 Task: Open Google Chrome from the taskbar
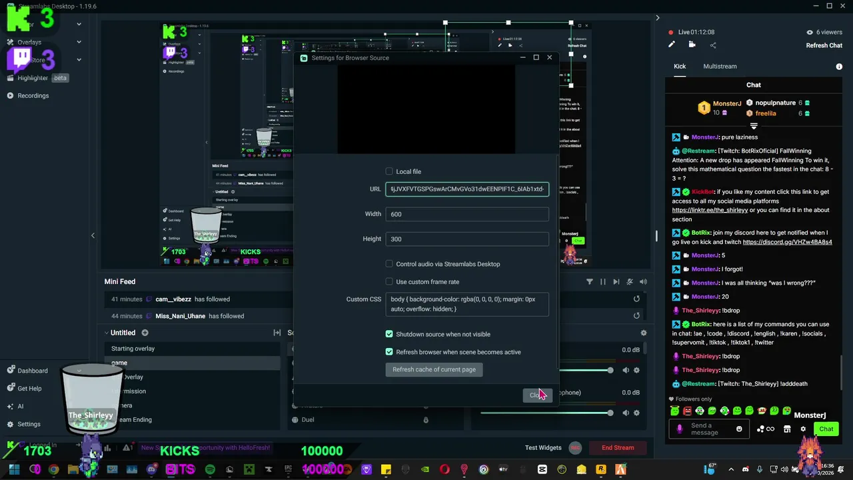tap(53, 469)
